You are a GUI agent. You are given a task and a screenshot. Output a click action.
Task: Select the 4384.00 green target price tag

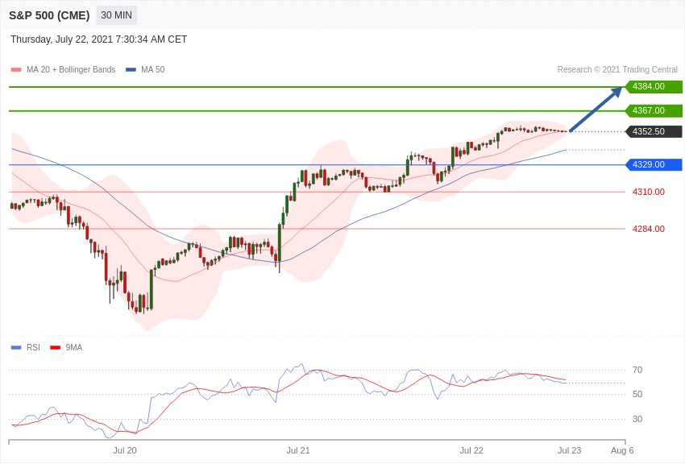[654, 86]
